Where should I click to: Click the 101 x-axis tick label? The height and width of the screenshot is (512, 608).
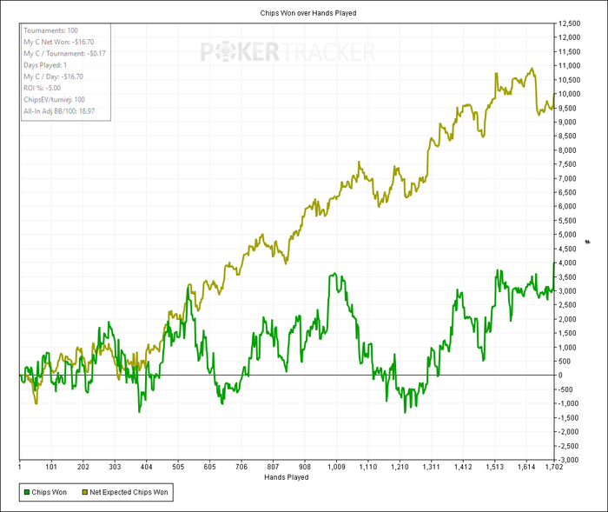(51, 467)
